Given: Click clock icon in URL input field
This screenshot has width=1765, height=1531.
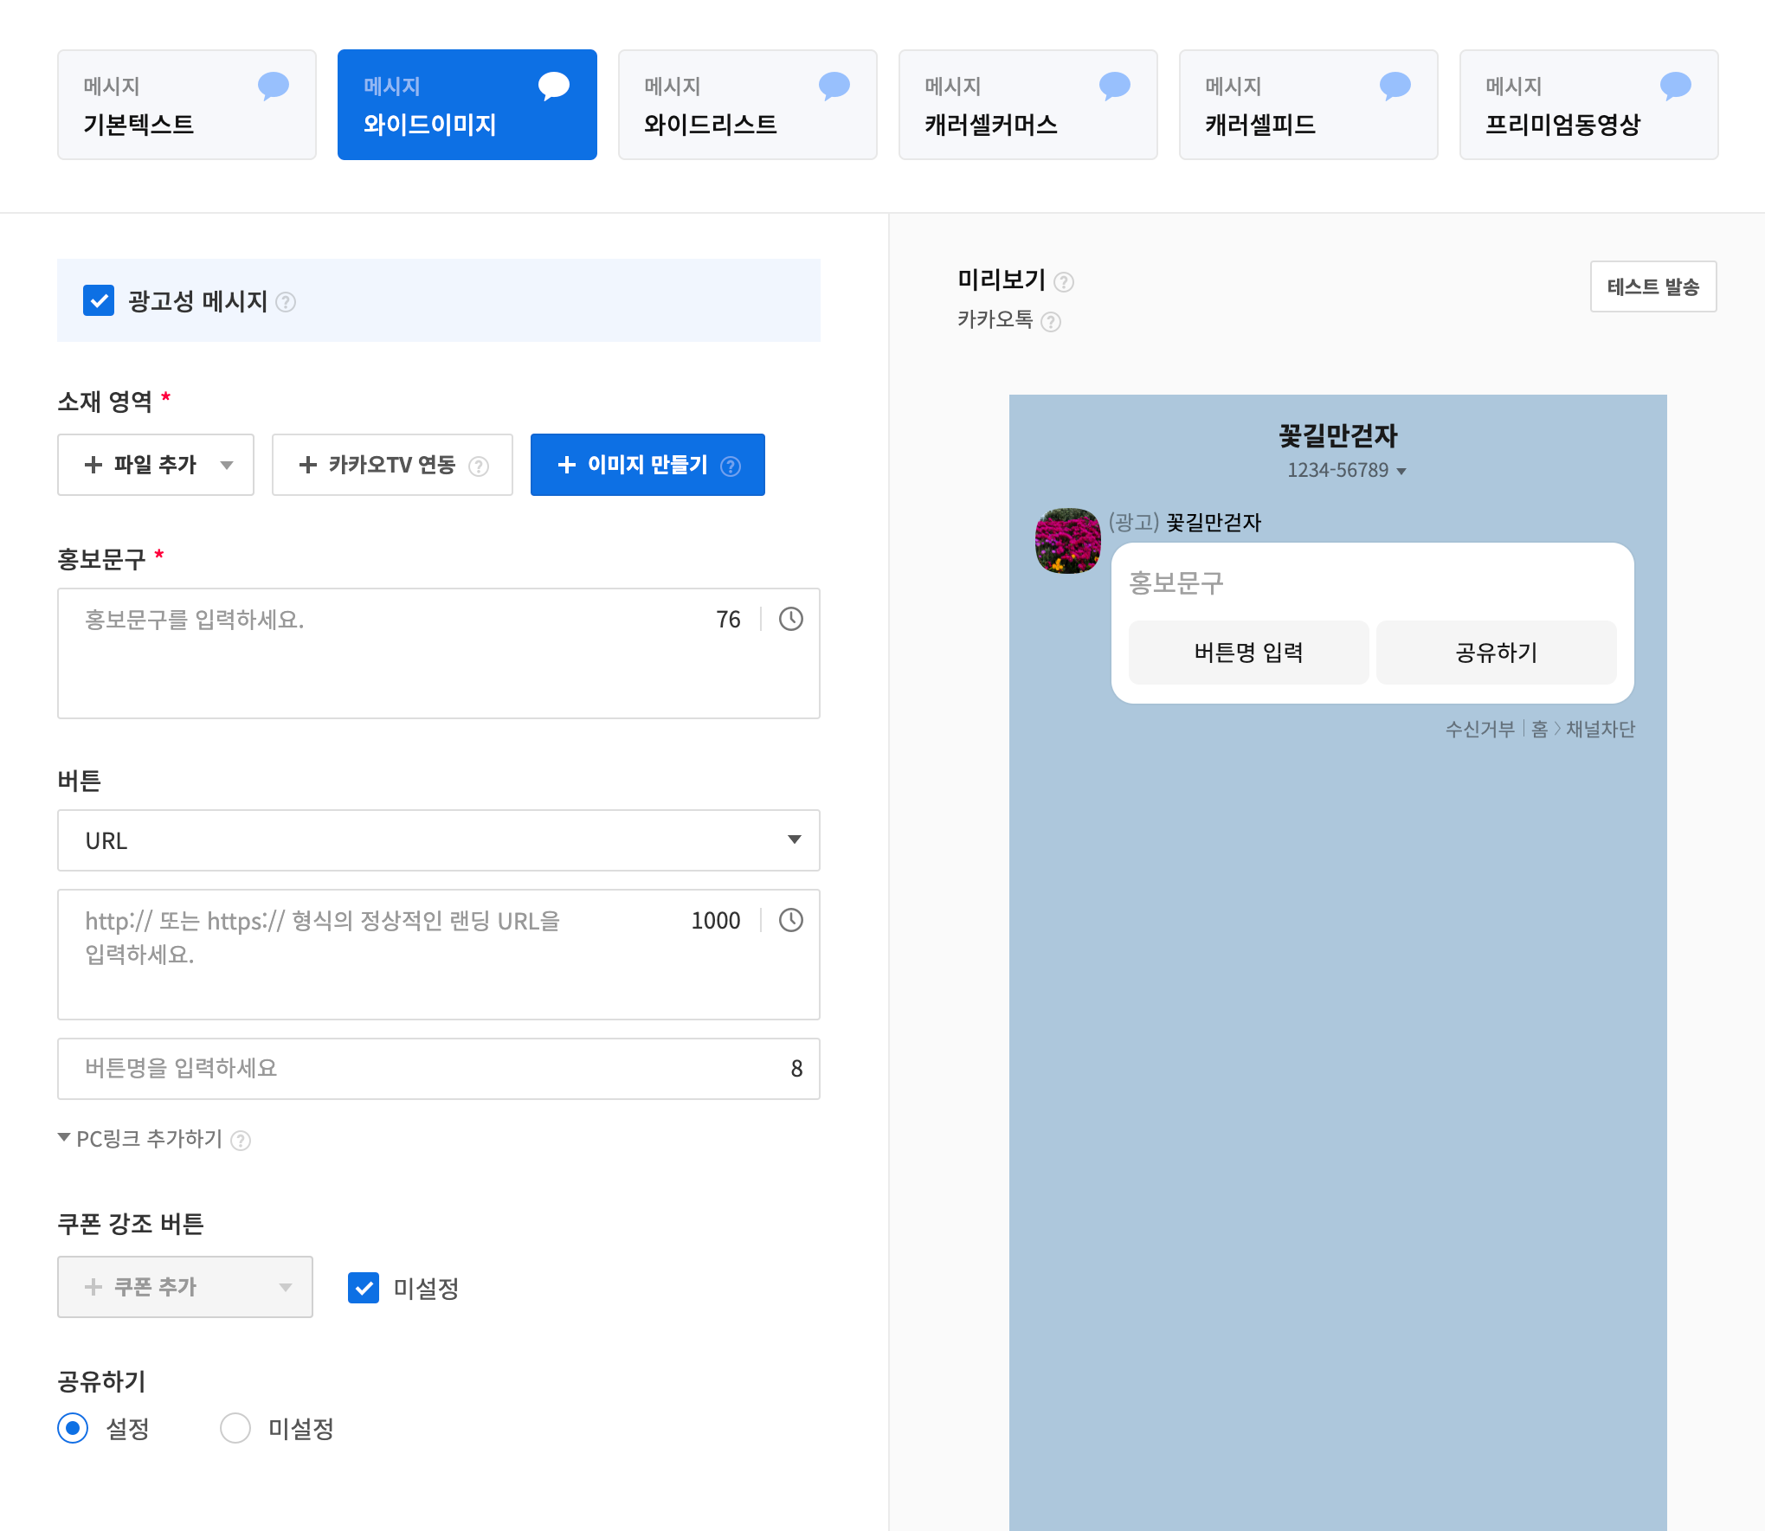Looking at the screenshot, I should coord(790,920).
